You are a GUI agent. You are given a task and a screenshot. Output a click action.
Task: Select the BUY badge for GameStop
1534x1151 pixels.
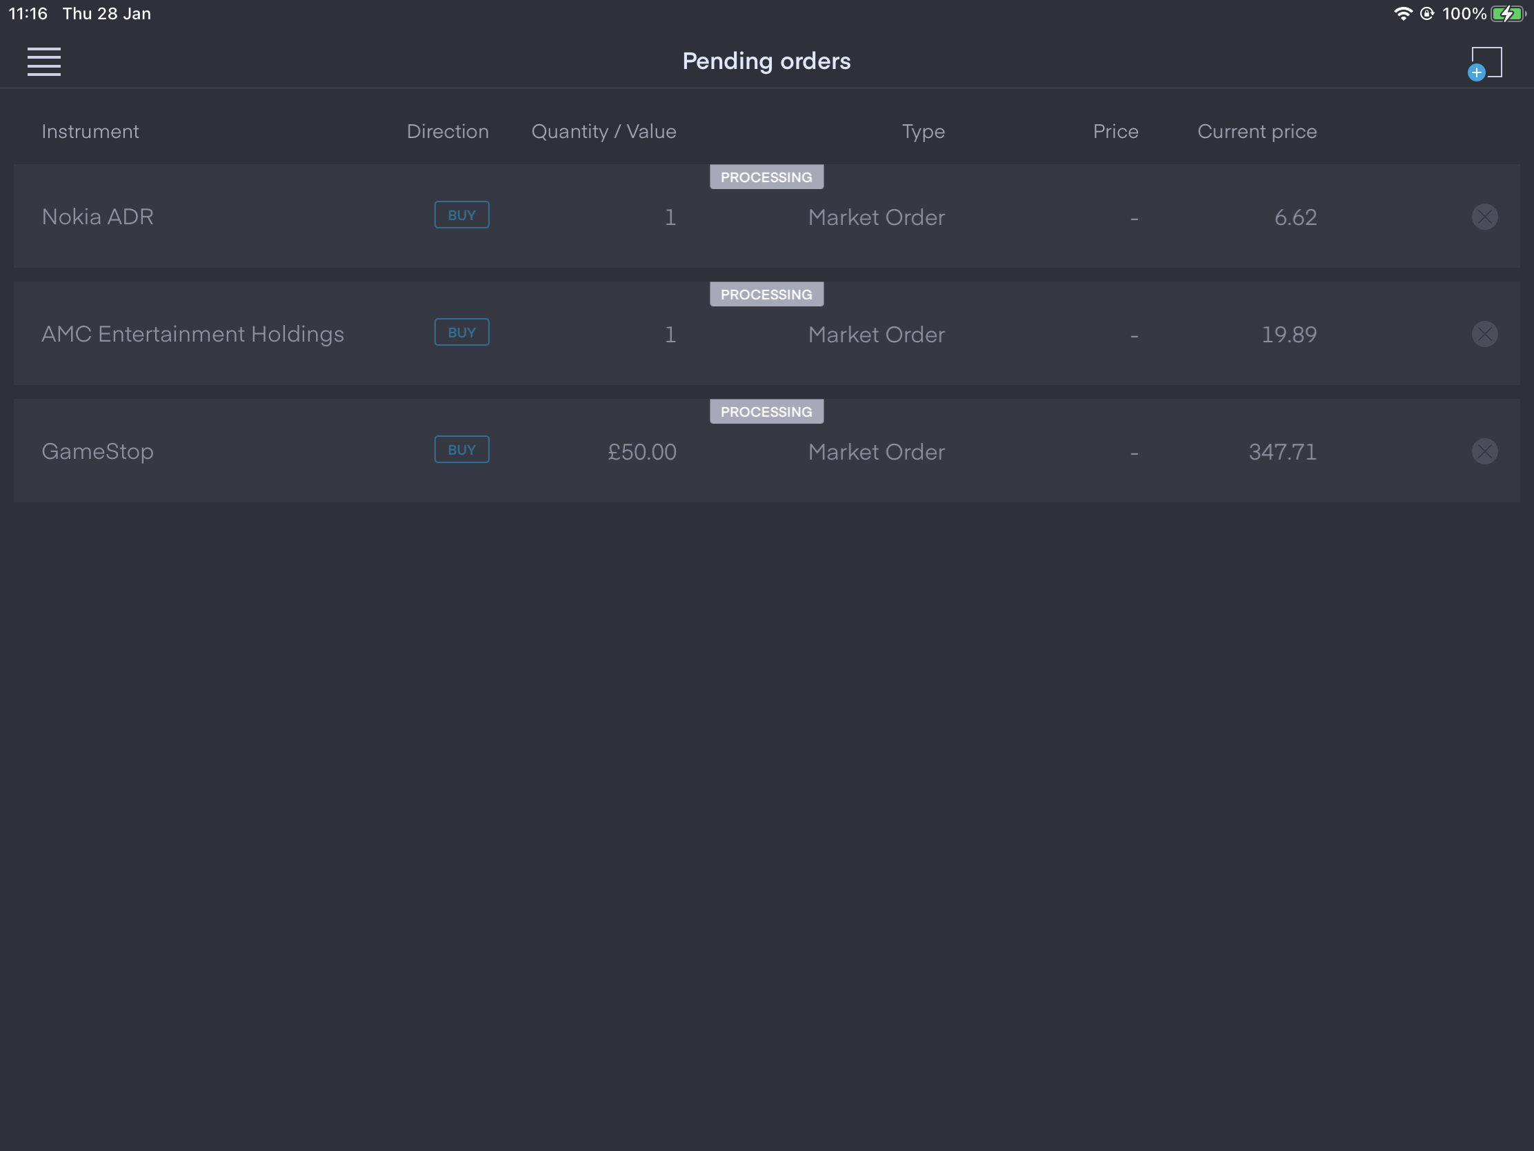click(462, 450)
